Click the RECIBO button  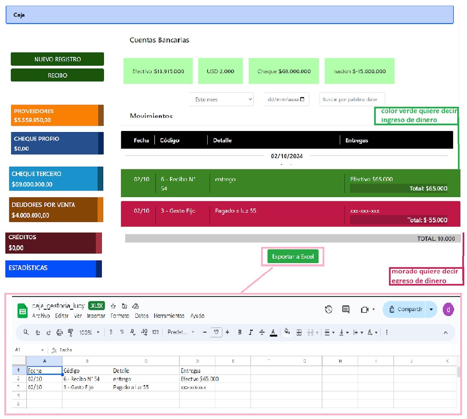pos(57,75)
